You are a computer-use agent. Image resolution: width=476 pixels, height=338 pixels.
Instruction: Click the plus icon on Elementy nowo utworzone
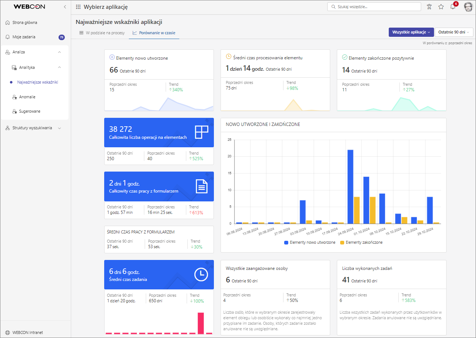pos(112,57)
